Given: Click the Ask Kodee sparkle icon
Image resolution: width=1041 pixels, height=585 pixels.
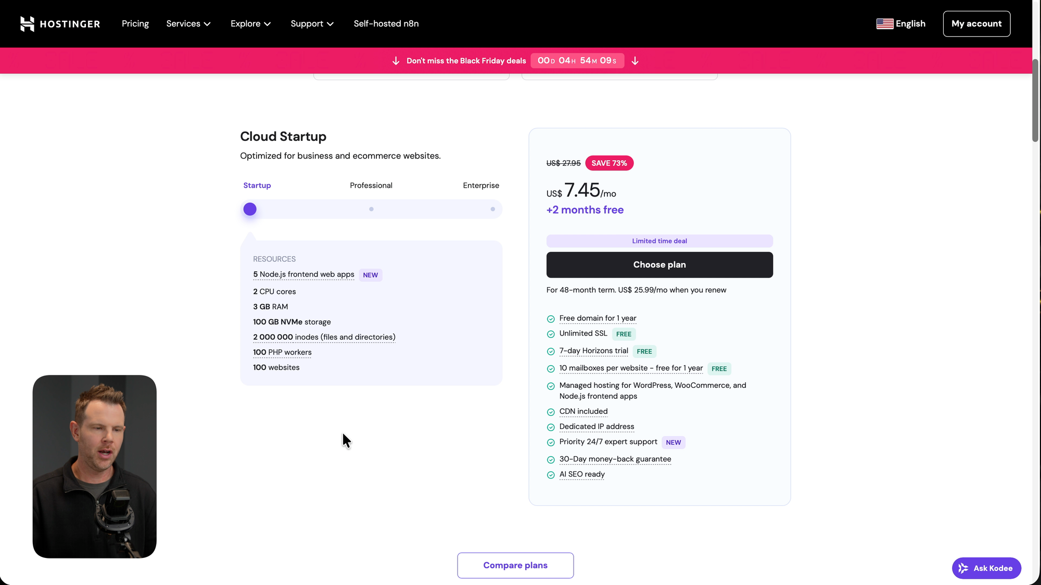Looking at the screenshot, I should (963, 568).
